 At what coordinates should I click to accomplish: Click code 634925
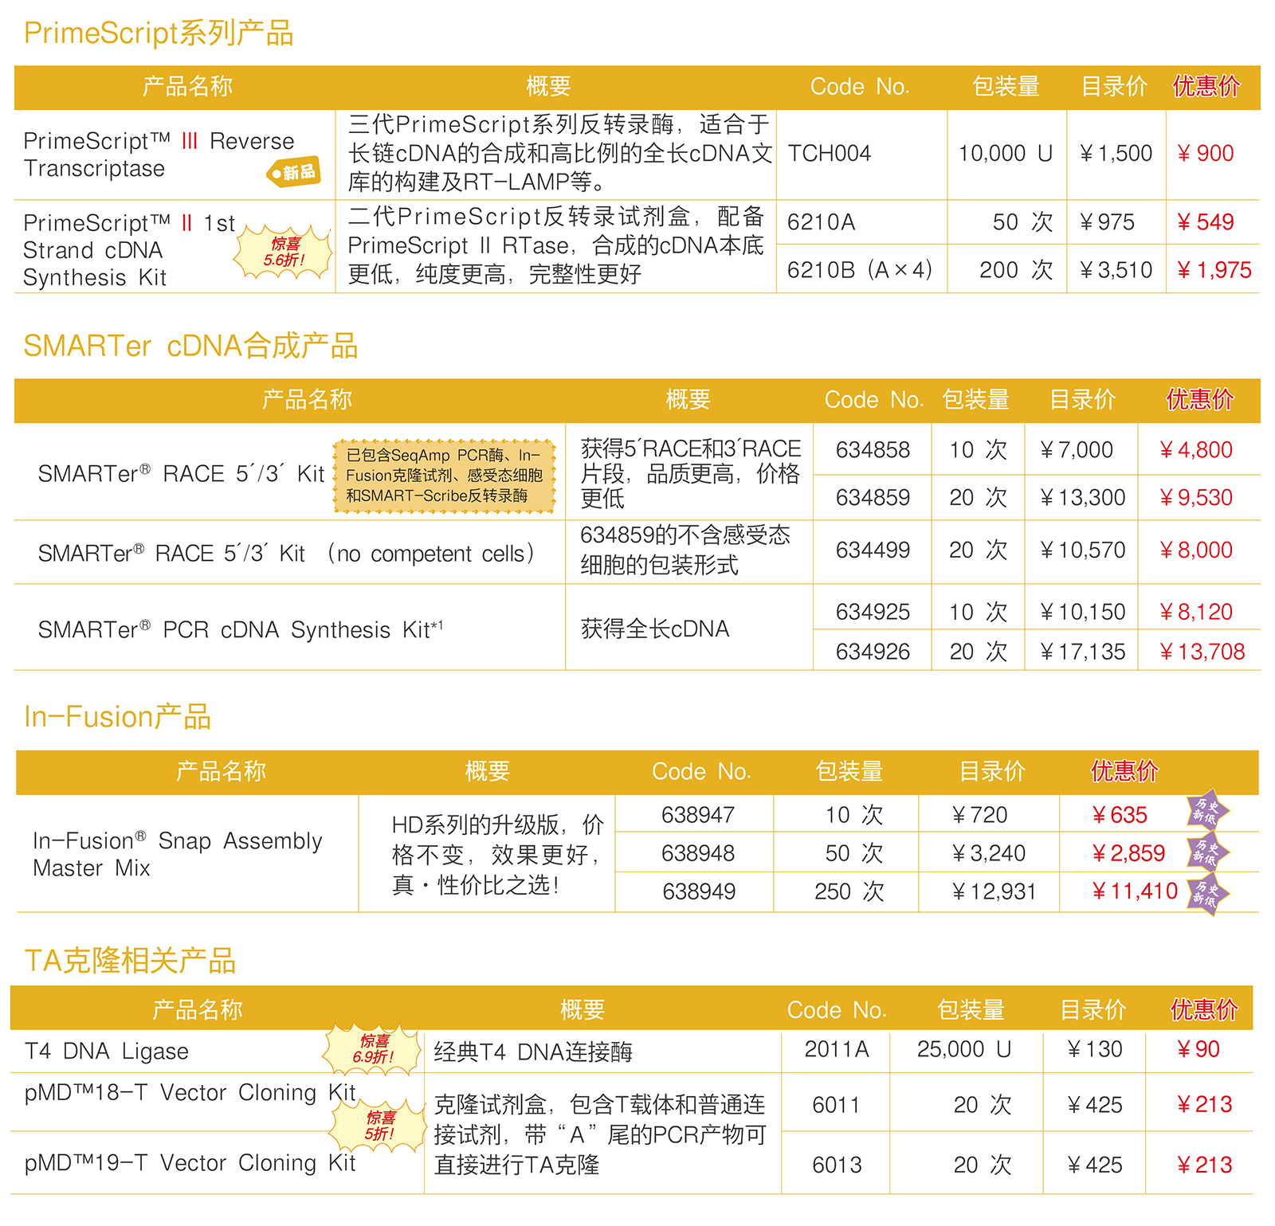[x=873, y=612]
